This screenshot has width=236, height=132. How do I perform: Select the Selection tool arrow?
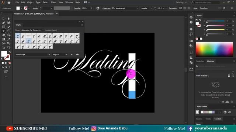(x=3, y=19)
